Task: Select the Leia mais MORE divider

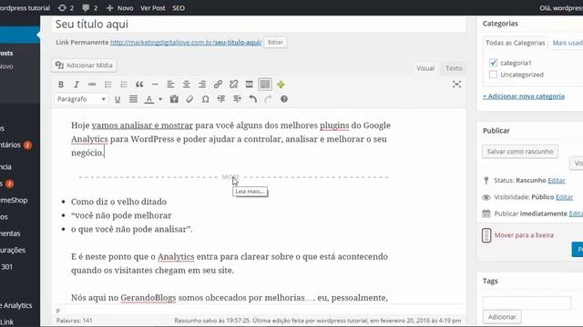Action: [233, 177]
